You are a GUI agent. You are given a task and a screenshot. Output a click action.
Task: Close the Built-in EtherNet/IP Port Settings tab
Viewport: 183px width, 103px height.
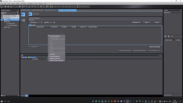point(76,10)
